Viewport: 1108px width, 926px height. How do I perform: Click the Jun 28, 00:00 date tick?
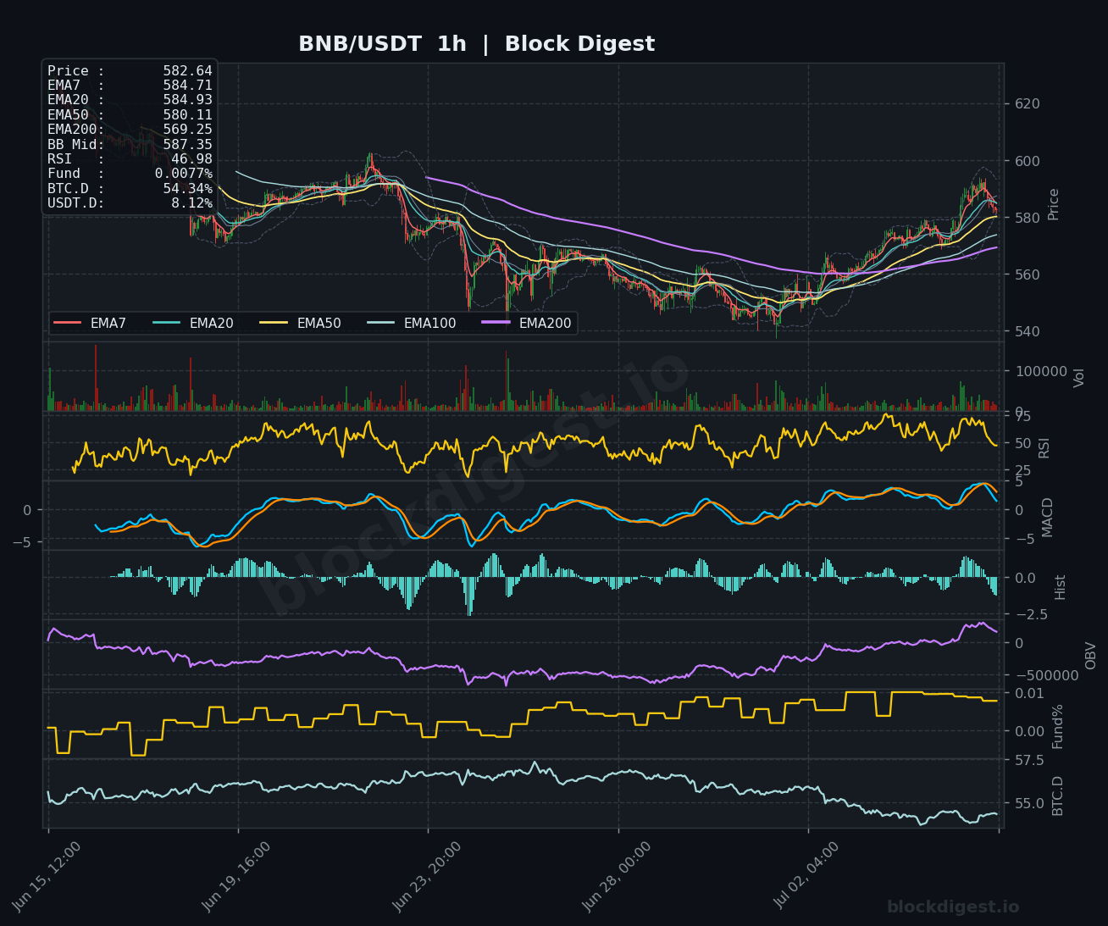[618, 876]
